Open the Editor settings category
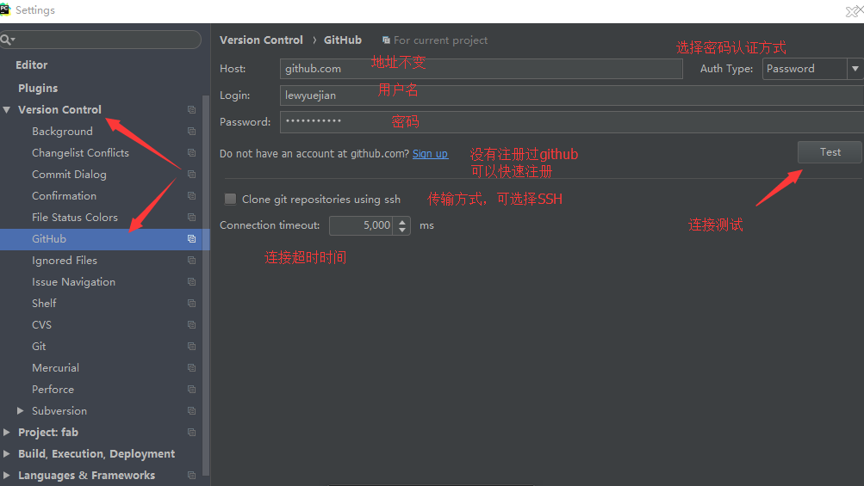Viewport: 864px width, 486px height. pos(31,65)
